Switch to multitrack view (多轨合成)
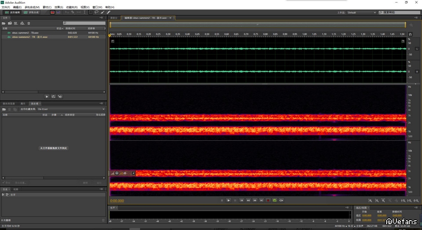This screenshot has height=230, width=422. pos(31,12)
